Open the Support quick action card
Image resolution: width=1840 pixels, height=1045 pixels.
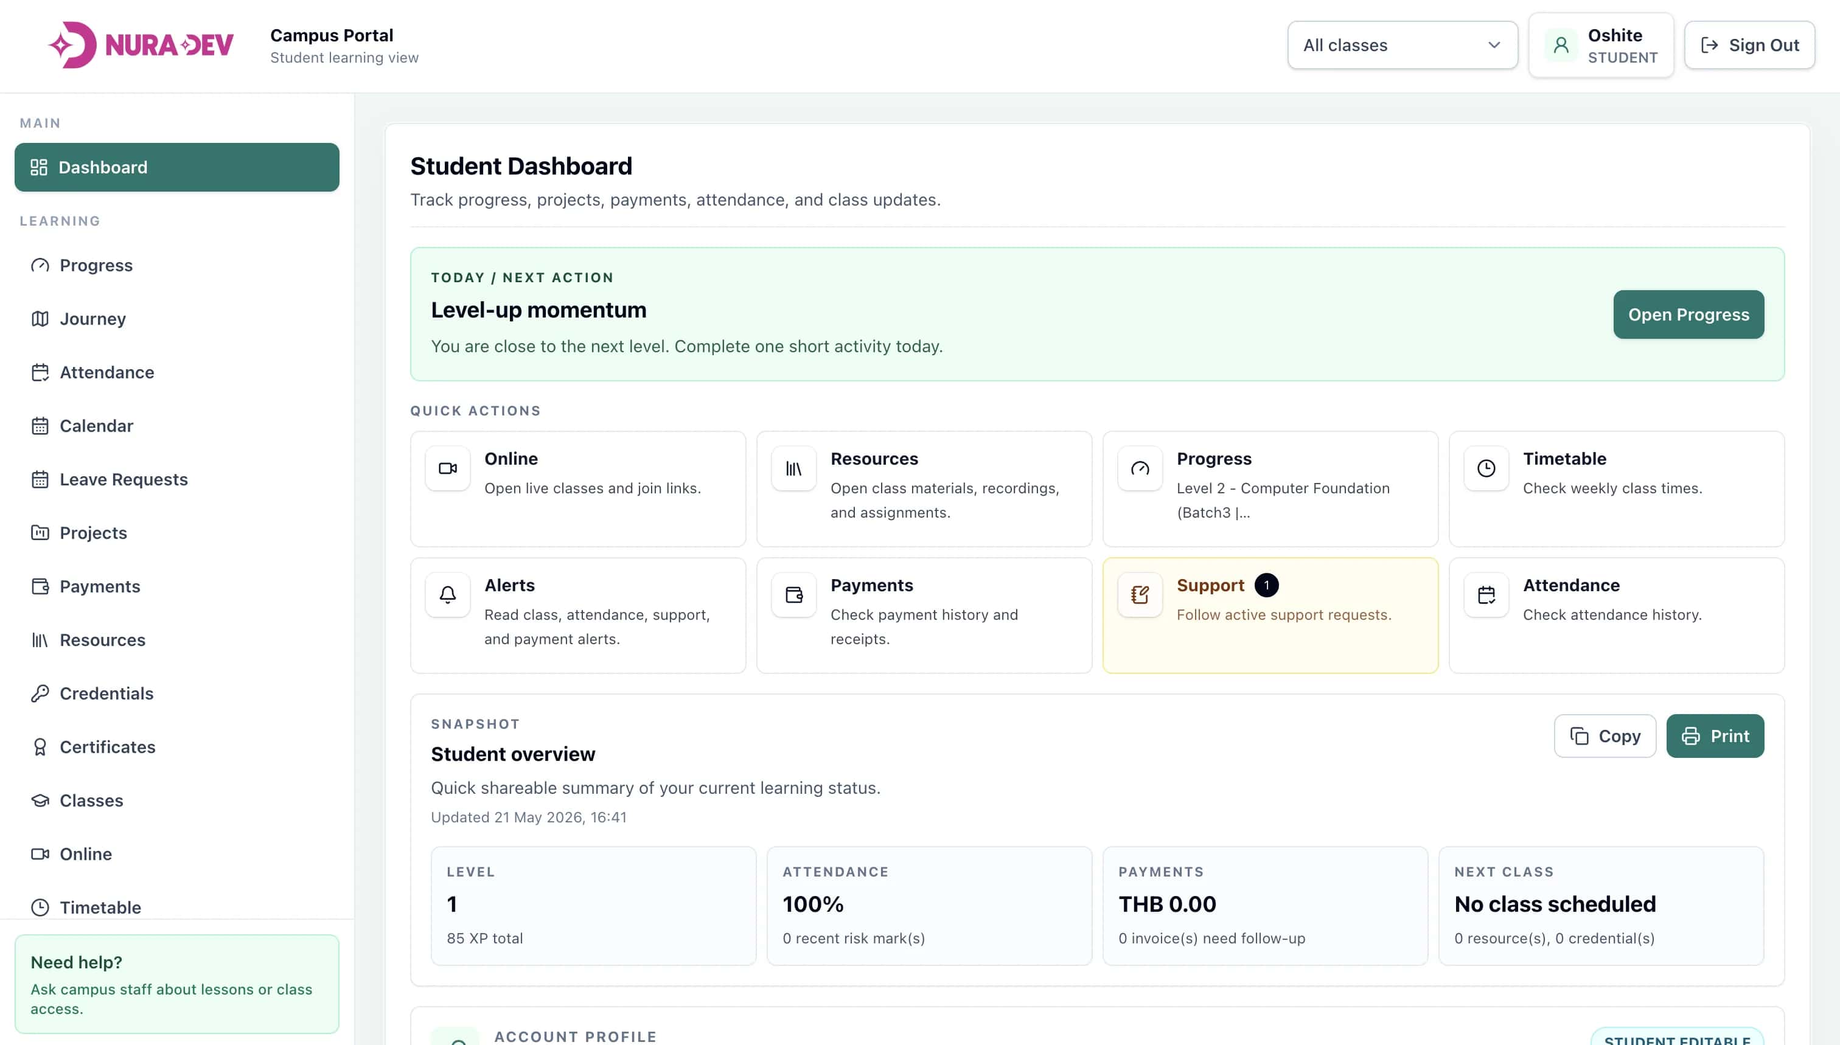[1270, 616]
